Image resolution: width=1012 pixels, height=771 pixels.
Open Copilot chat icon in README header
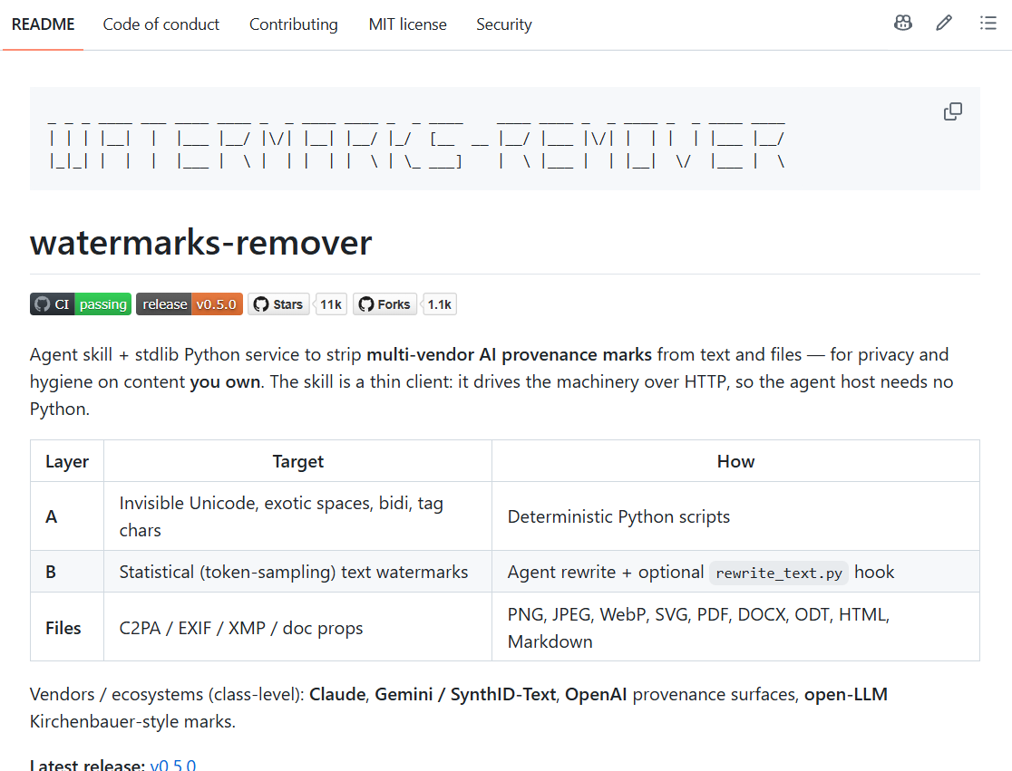[903, 24]
